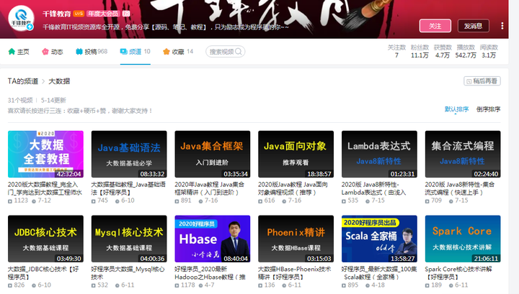Click the 千锋教育 username text
The image size is (519, 294).
tap(57, 14)
